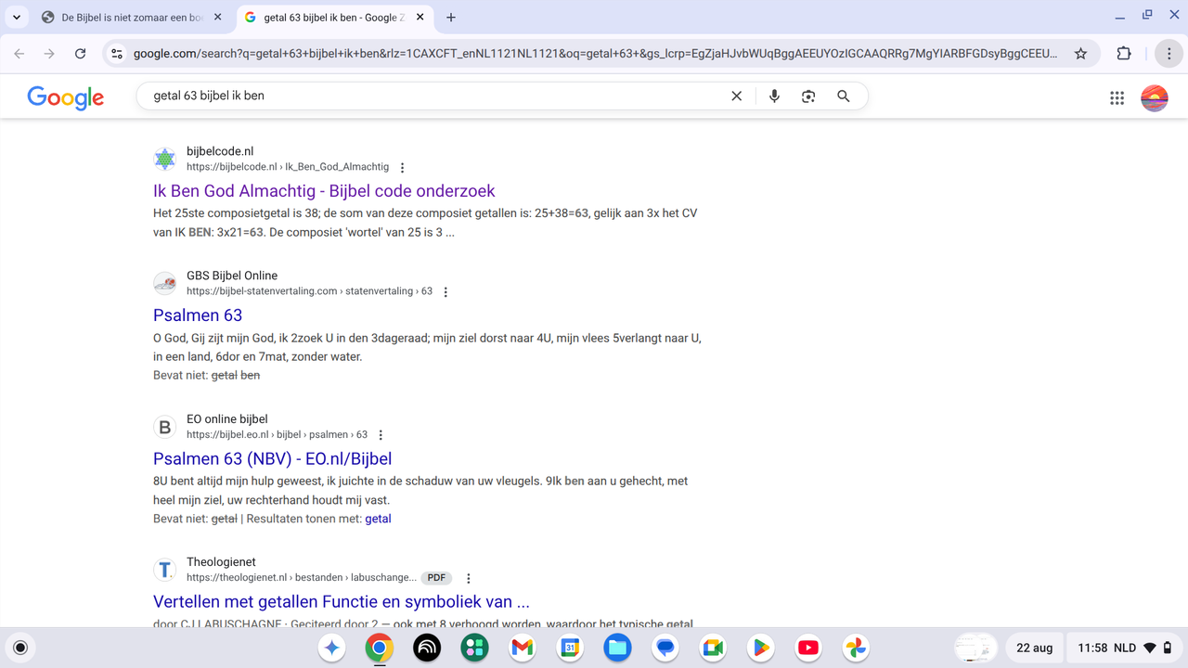
Task: Open the Google apps grid
Action: click(x=1117, y=97)
